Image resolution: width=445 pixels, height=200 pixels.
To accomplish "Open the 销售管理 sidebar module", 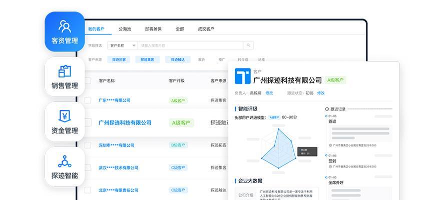I will point(65,77).
